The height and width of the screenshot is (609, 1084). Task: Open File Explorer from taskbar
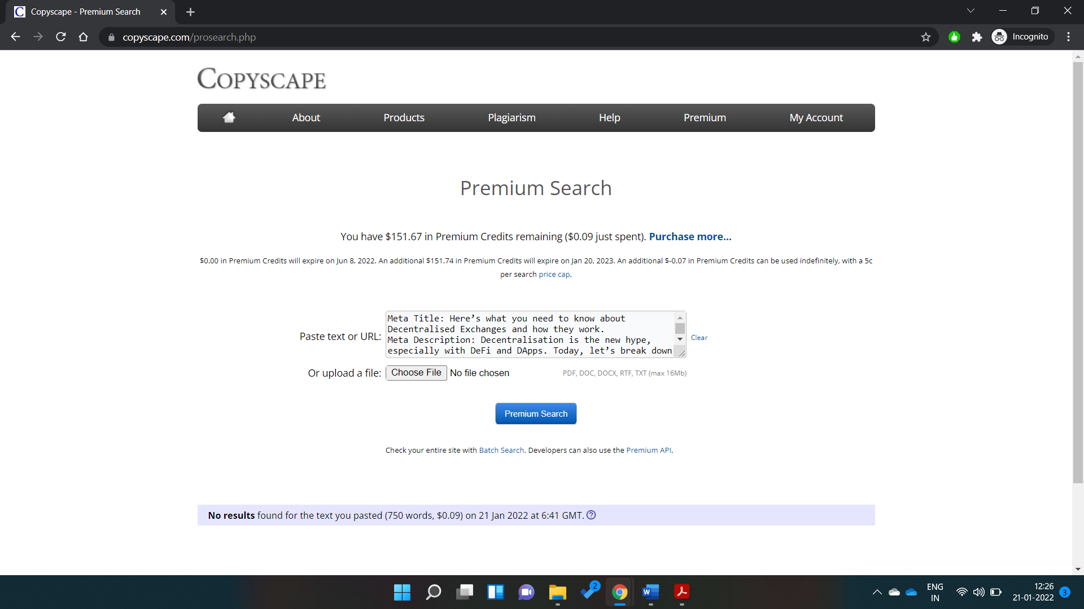coord(558,592)
